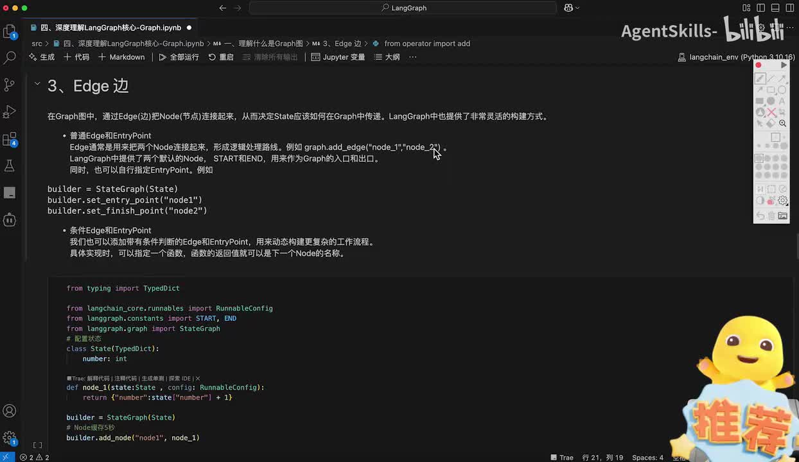Select the red X delete tool
The width and height of the screenshot is (799, 462).
click(771, 112)
